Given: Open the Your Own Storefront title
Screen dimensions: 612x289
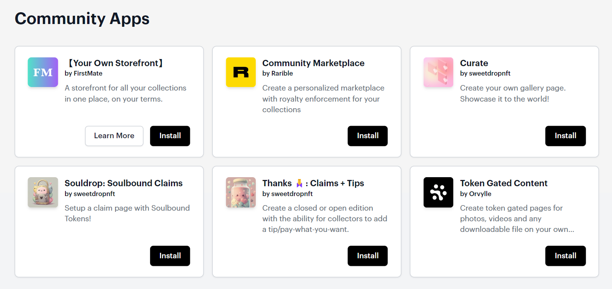Looking at the screenshot, I should pyautogui.click(x=115, y=63).
